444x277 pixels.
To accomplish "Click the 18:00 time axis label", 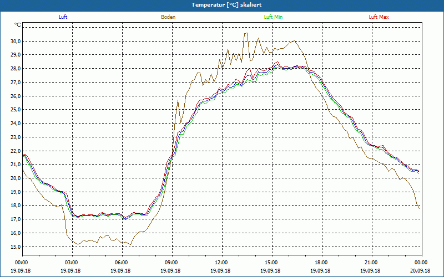I will click(322, 263).
